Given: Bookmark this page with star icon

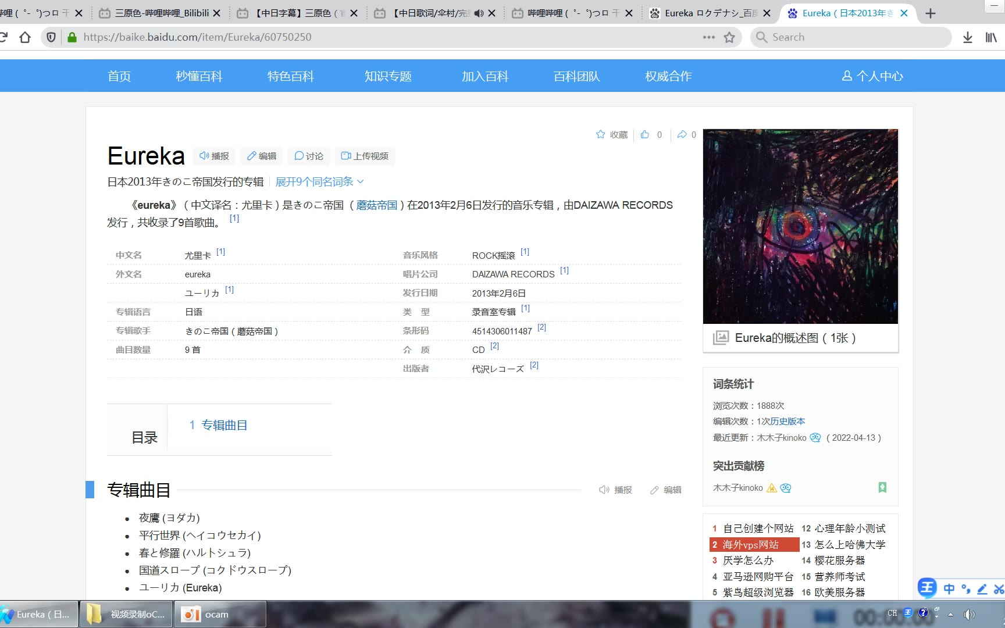Looking at the screenshot, I should 729,37.
